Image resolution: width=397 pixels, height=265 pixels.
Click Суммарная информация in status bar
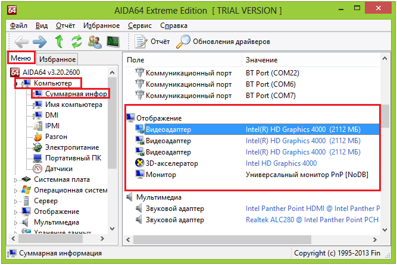(x=60, y=253)
